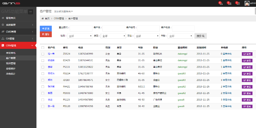Toggle the select-all checkbox in table header

click(x=43, y=47)
